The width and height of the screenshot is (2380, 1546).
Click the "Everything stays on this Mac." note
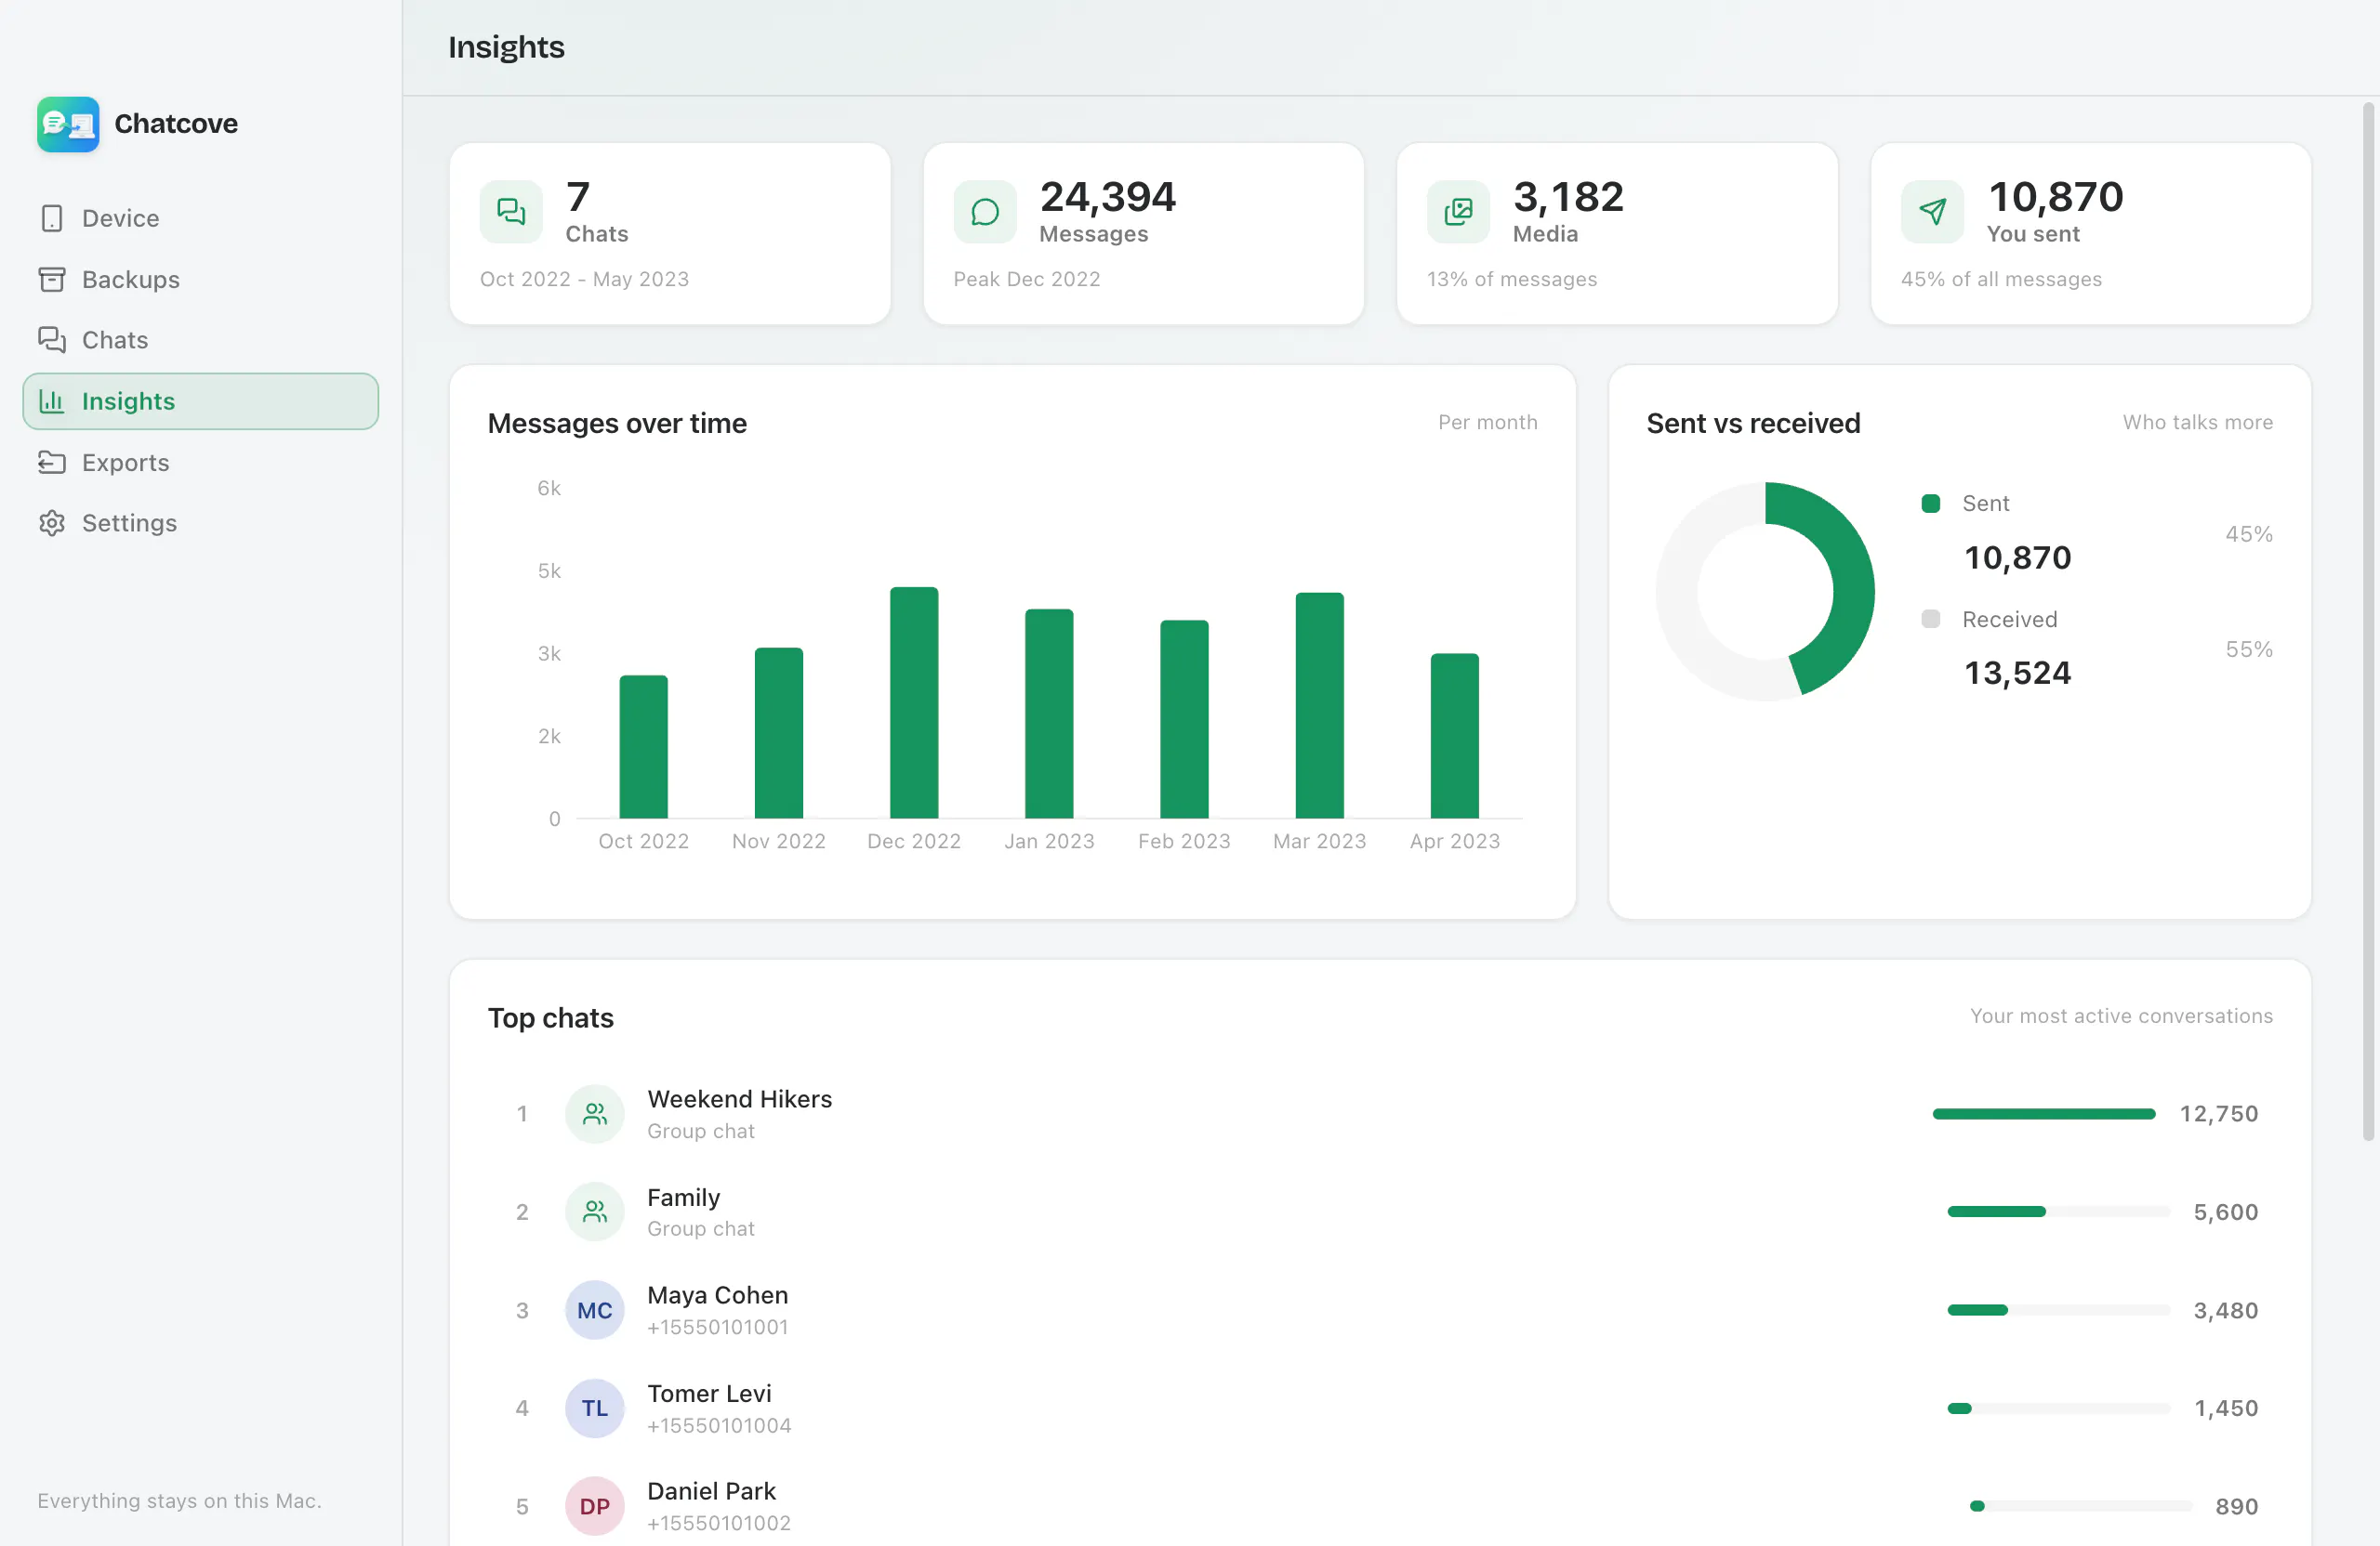(180, 1500)
